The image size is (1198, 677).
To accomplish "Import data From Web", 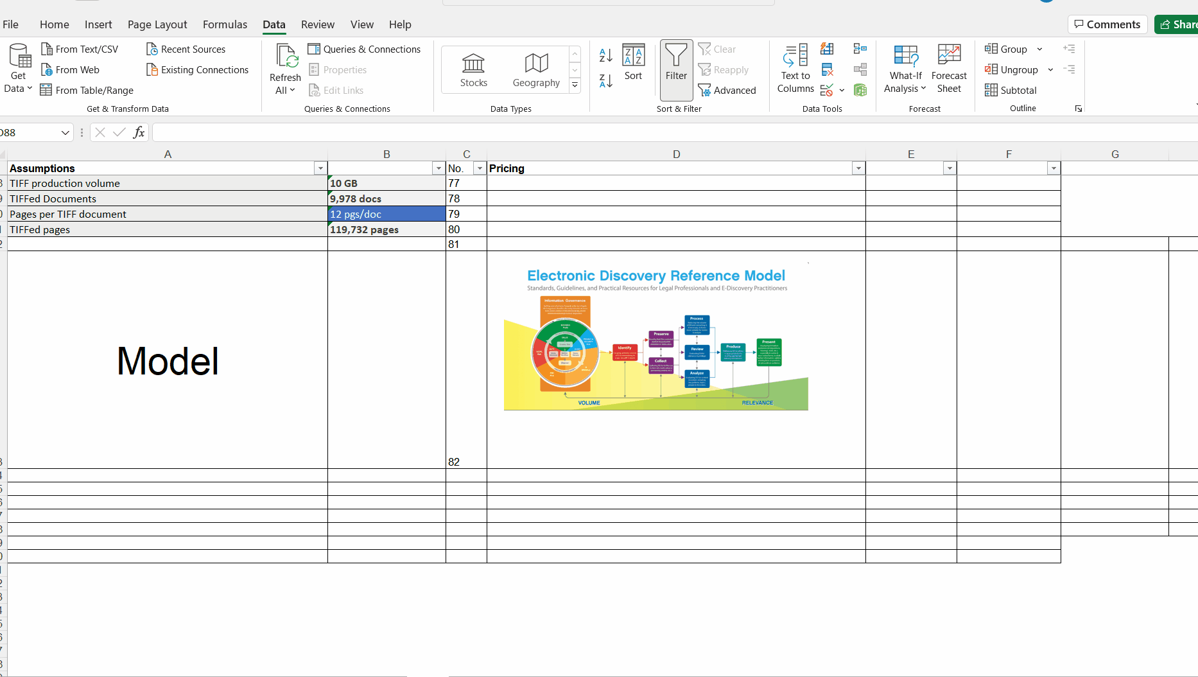I will [x=70, y=70].
